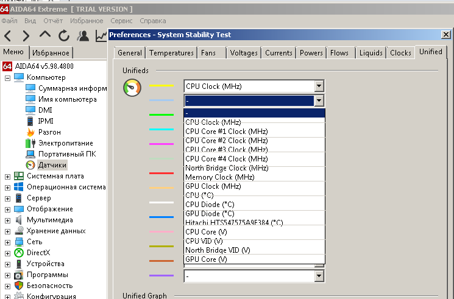454x299 pixels.
Task: Click the Безопасность shield icon
Action: point(19,286)
